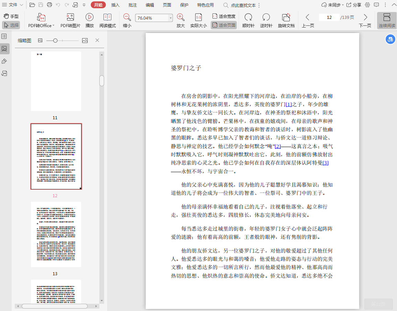The width and height of the screenshot is (397, 311).
Task: Select page 12 thumbnail
Action: (x=56, y=156)
